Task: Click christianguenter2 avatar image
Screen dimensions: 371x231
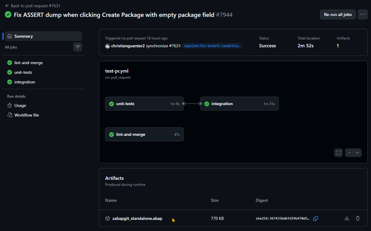Action: click(x=107, y=46)
